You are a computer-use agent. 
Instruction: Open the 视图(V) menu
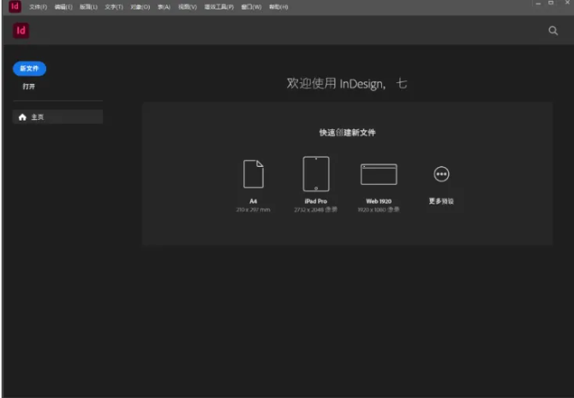point(188,7)
